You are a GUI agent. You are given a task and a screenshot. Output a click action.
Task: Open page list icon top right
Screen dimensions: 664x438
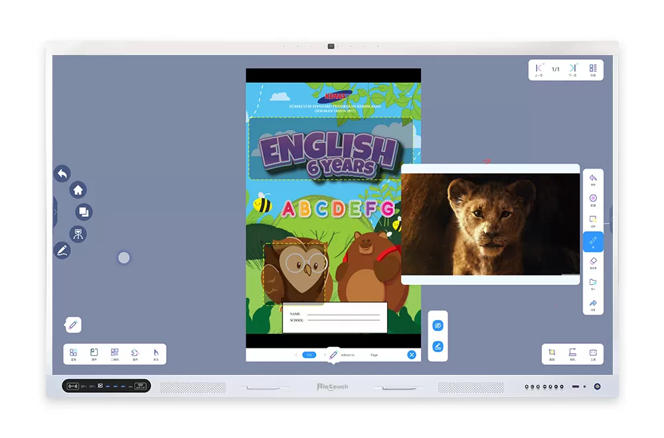593,70
